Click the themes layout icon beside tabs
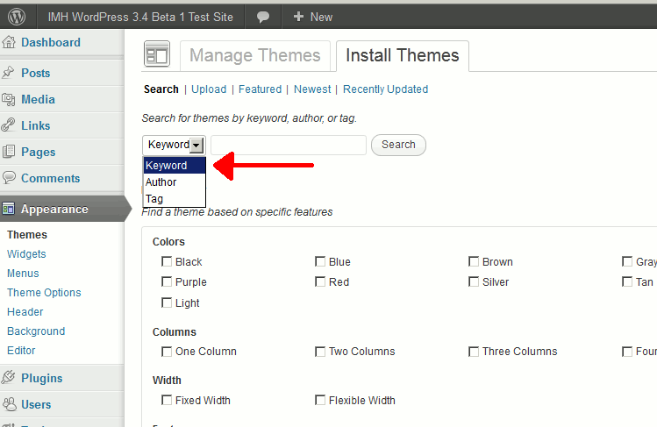This screenshot has width=657, height=427. [157, 54]
